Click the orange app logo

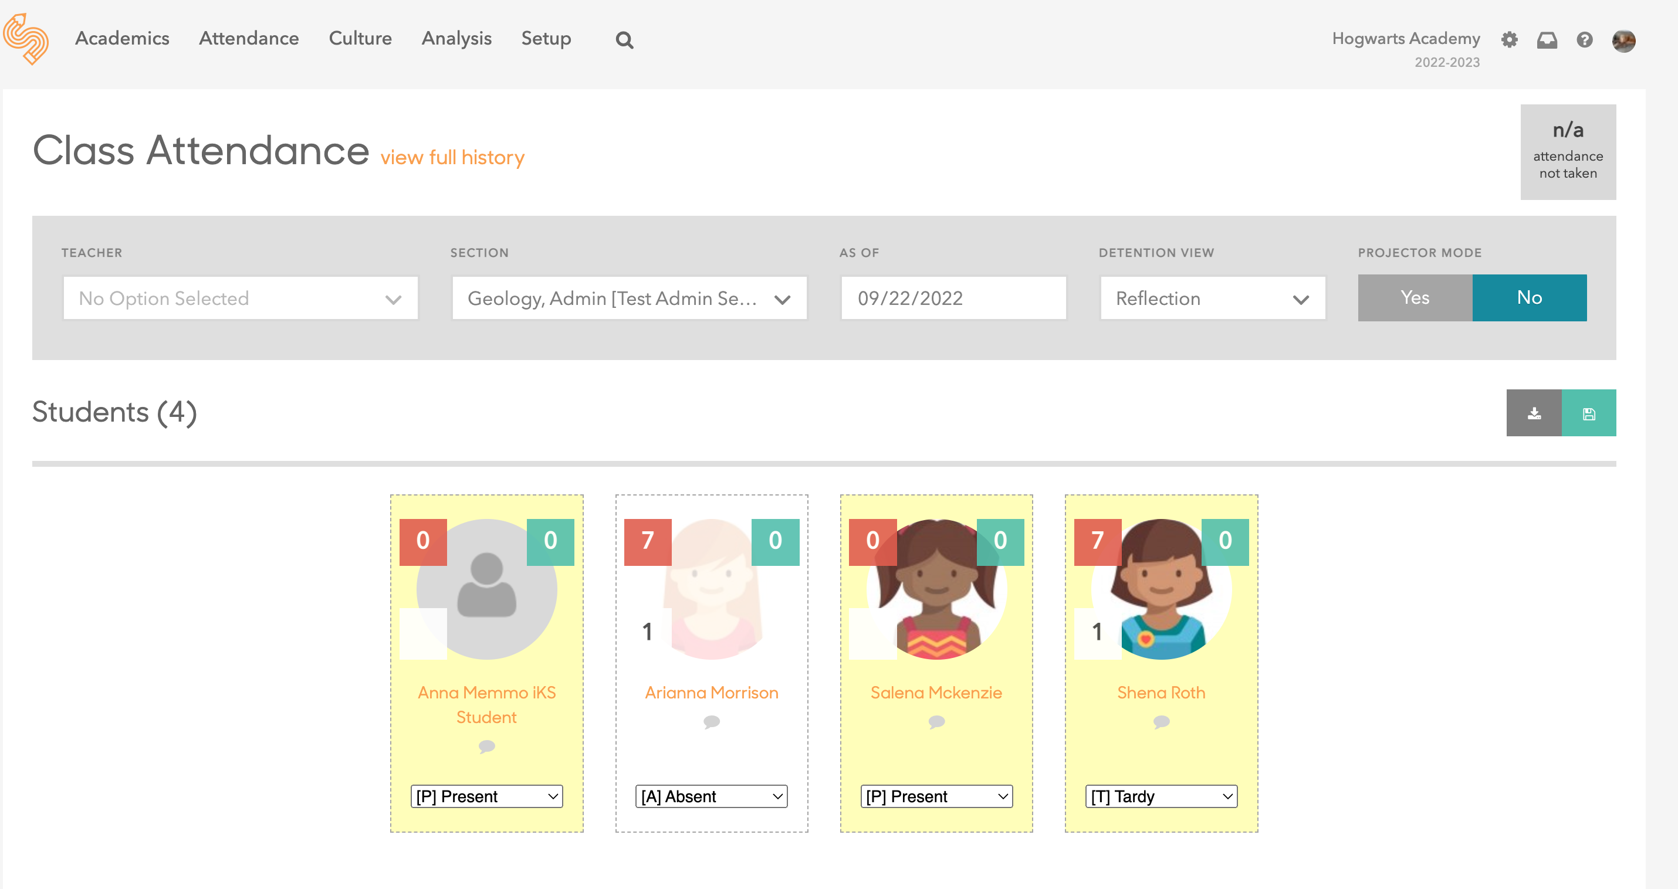click(x=26, y=39)
